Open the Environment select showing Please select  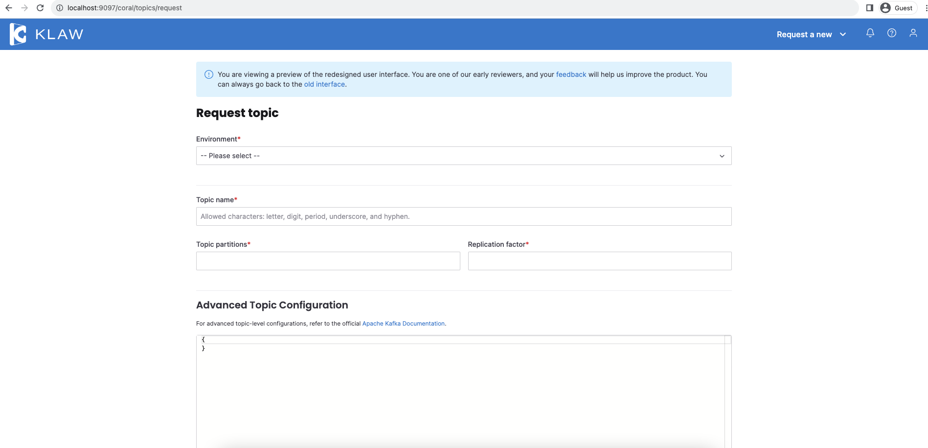point(463,156)
